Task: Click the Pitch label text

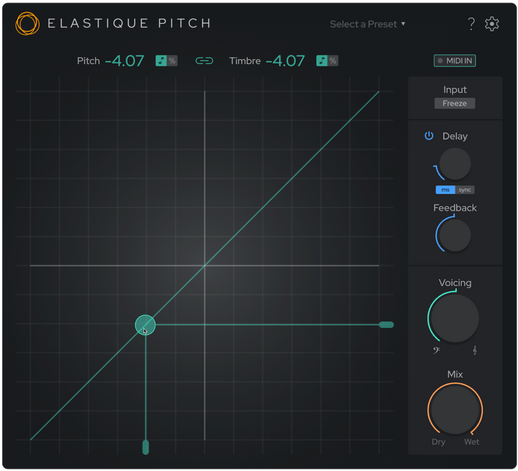Action: click(88, 61)
